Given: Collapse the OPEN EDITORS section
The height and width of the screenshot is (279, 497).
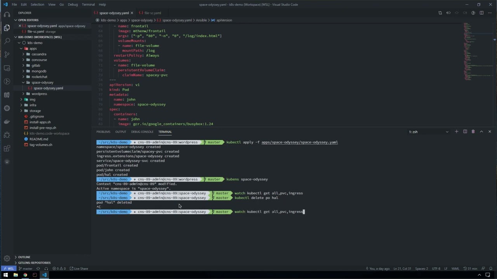Looking at the screenshot, I should tap(28, 20).
